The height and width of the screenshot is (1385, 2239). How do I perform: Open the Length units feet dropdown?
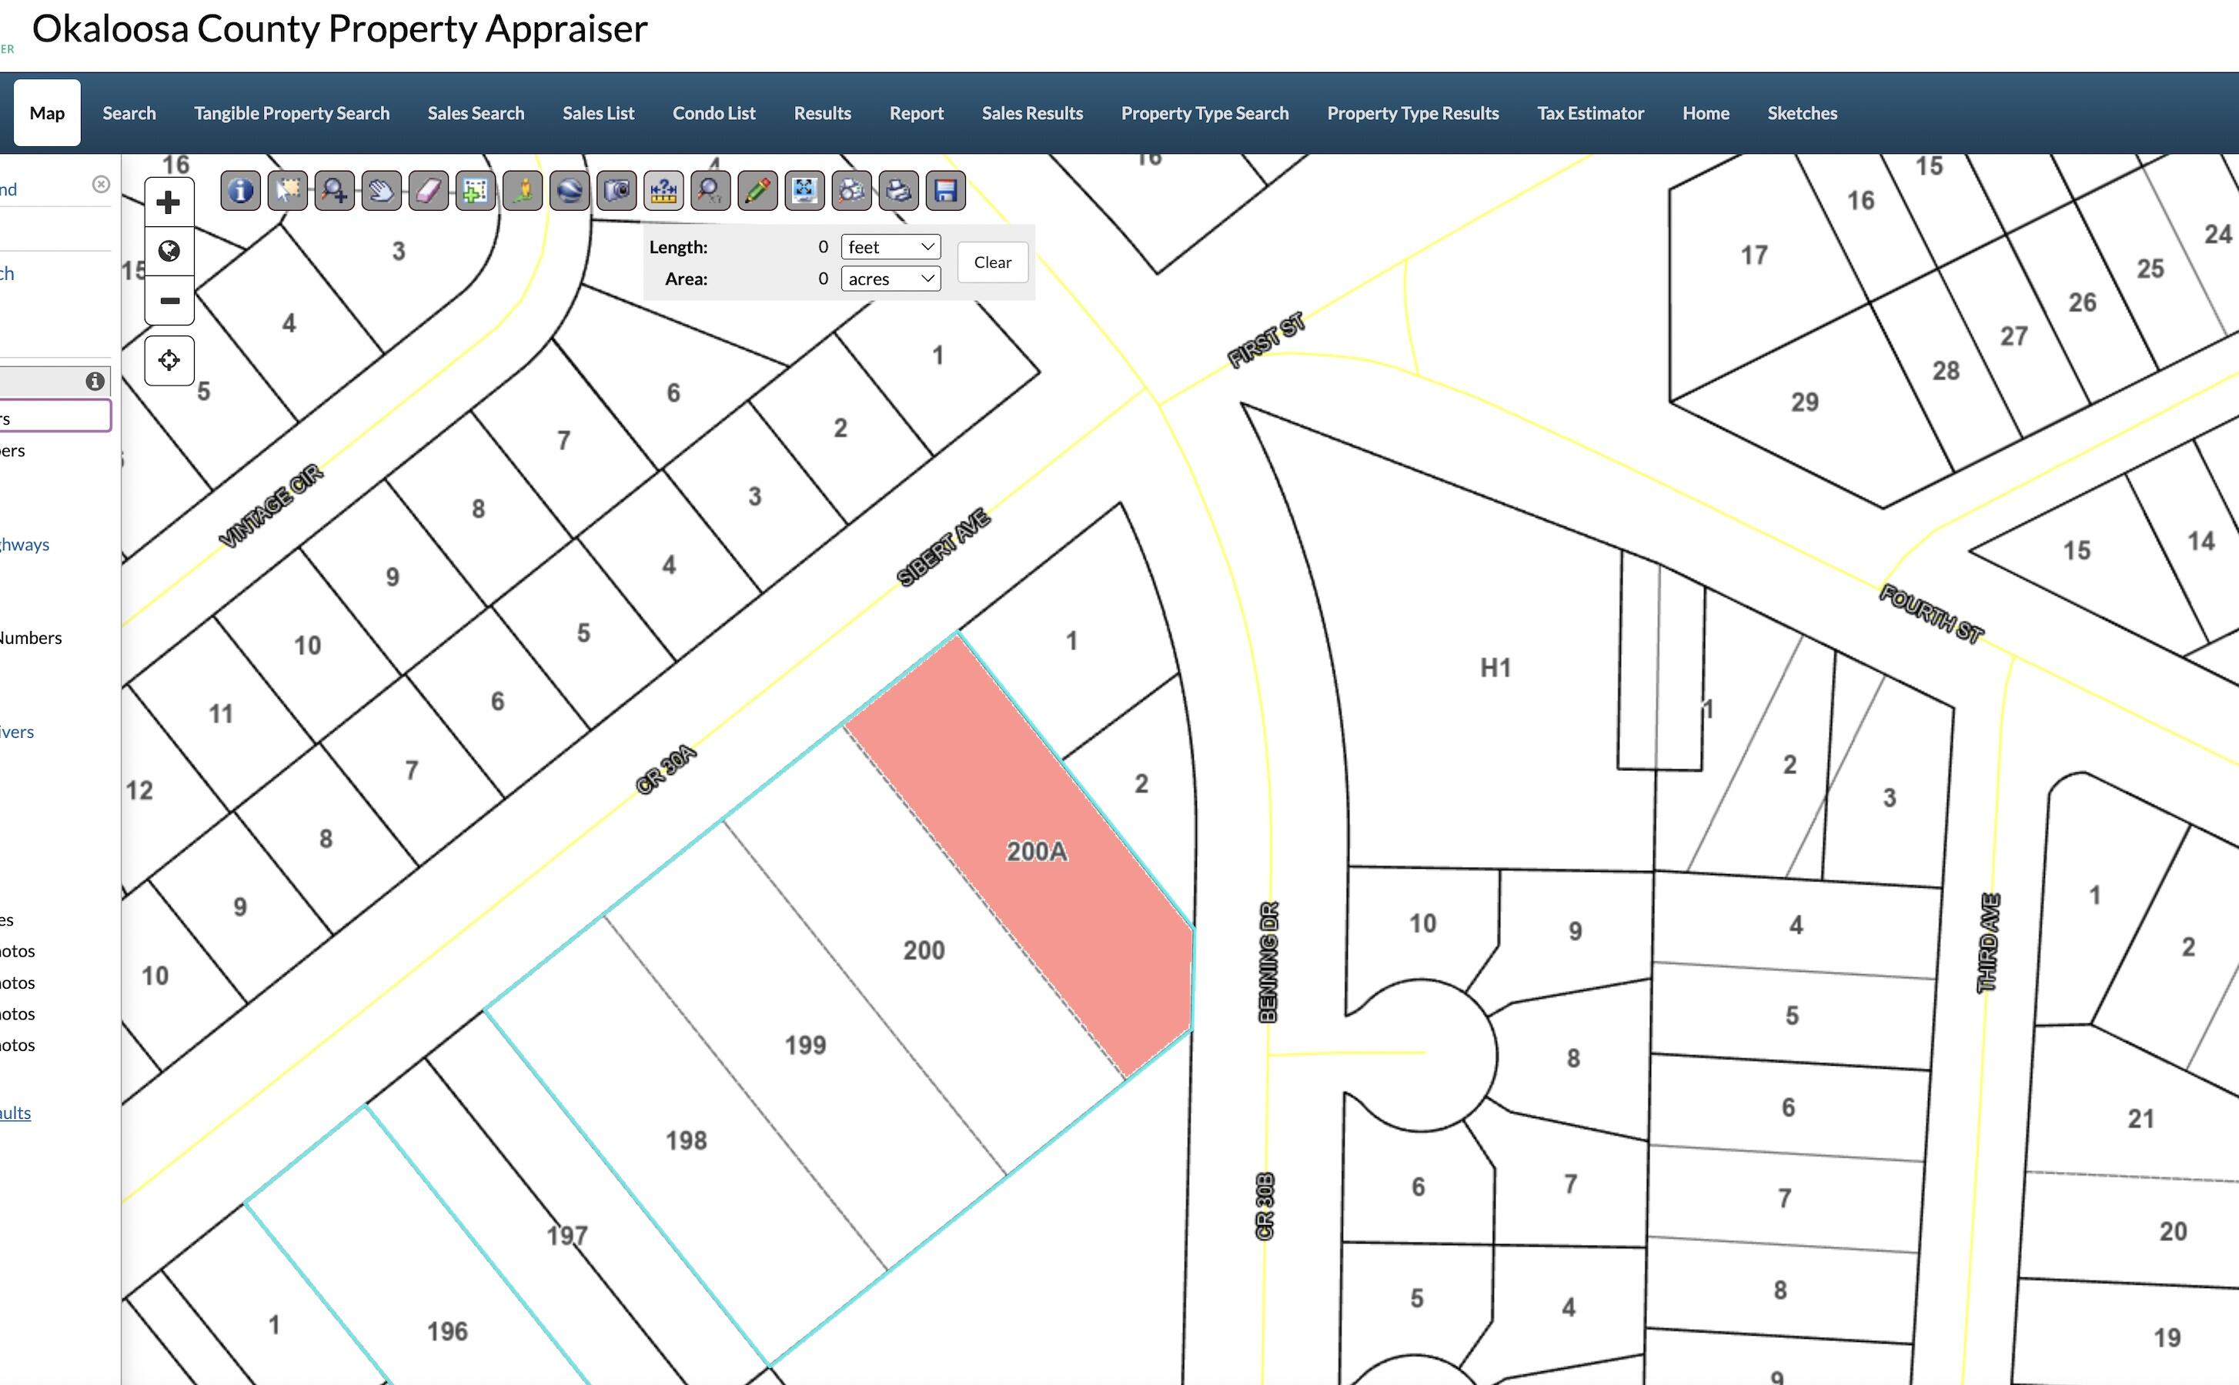click(x=891, y=246)
